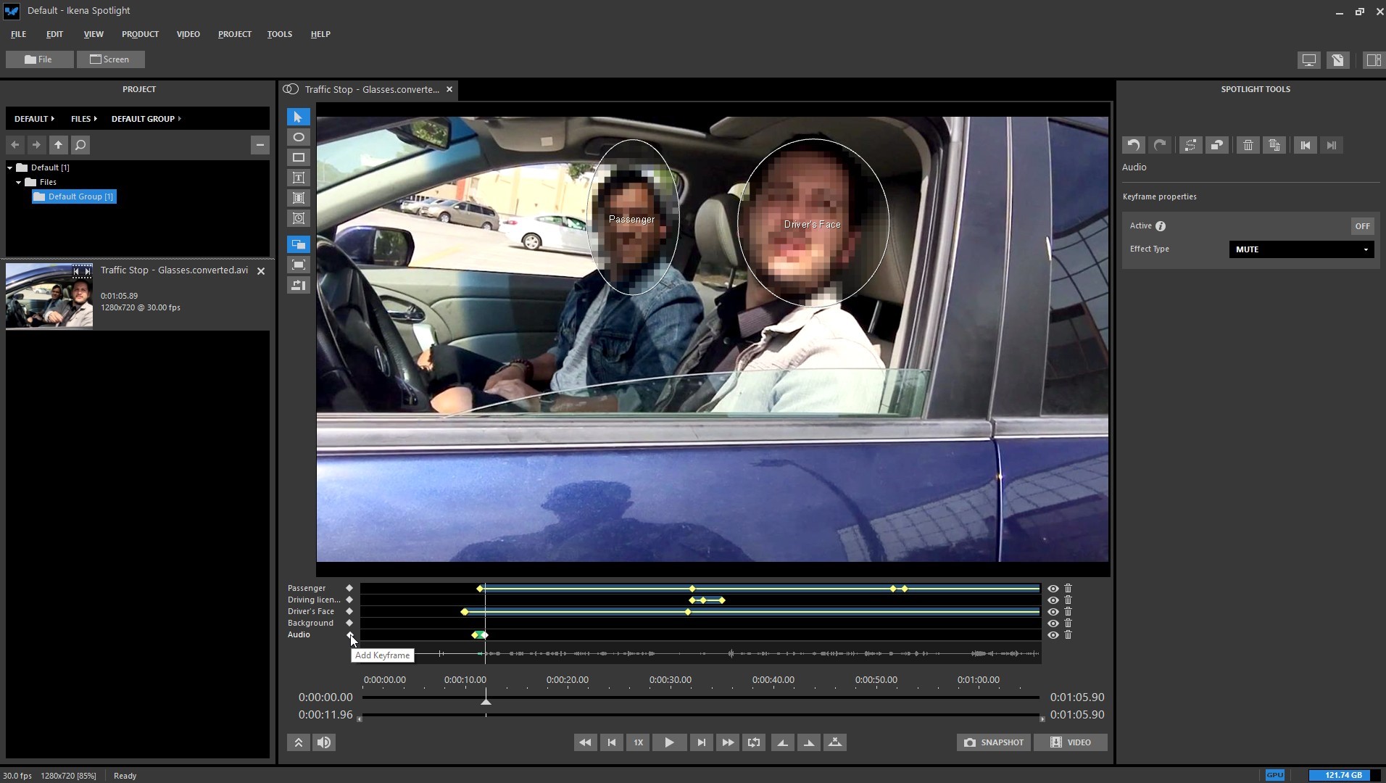This screenshot has height=783, width=1386.
Task: Open the Effect Type MUTE dropdown
Action: click(1301, 249)
